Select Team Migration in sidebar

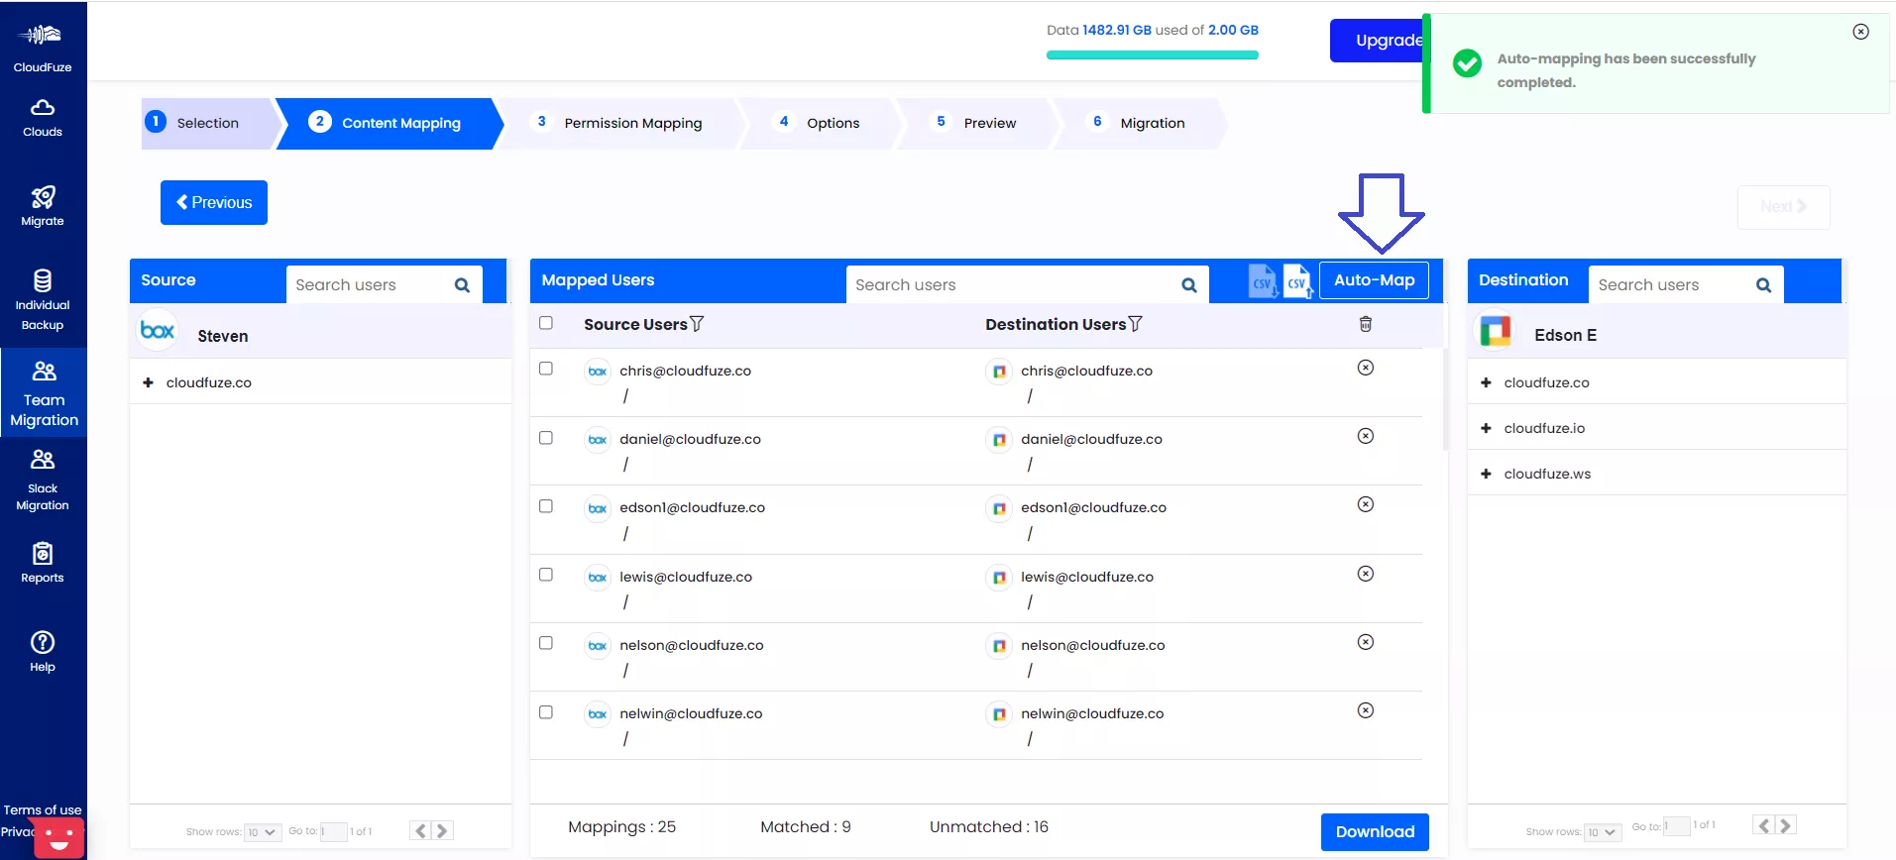pyautogui.click(x=44, y=393)
